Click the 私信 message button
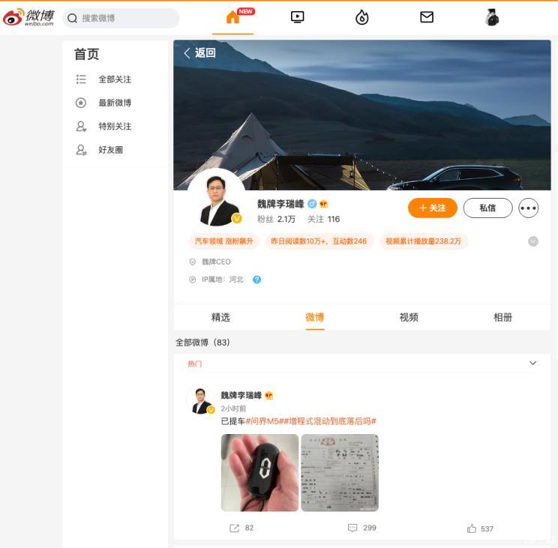The height and width of the screenshot is (548, 558). point(487,208)
